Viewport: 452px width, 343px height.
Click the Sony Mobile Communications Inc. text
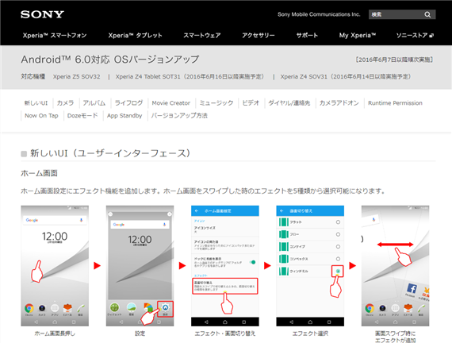pos(319,14)
